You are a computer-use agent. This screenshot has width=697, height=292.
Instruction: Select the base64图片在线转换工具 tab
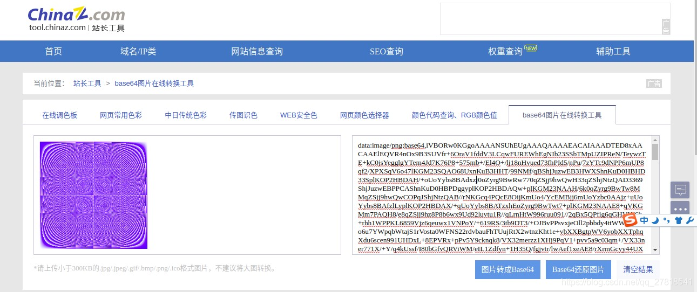[562, 115]
